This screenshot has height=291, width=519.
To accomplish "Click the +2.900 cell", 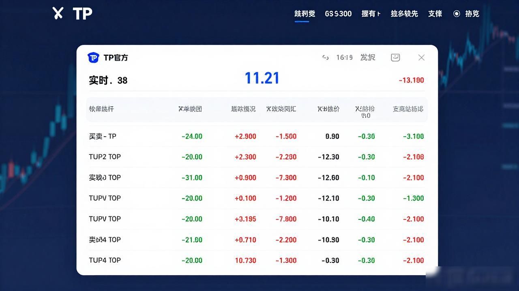I will [245, 136].
